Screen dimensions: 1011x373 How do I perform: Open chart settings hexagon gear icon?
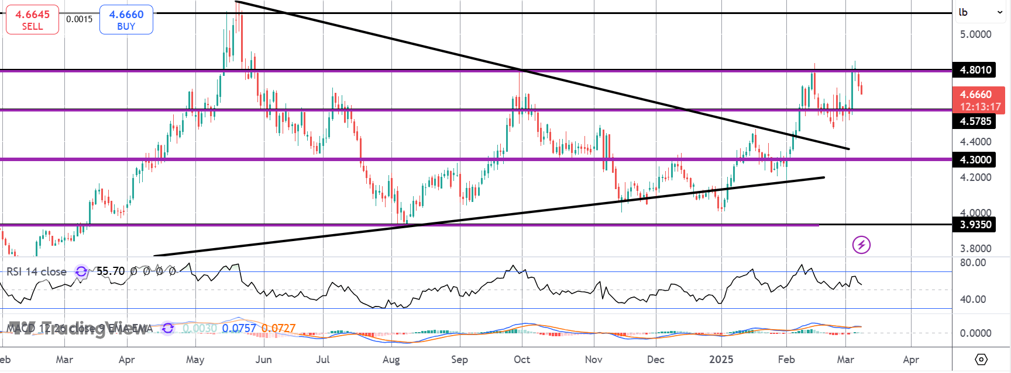click(x=981, y=359)
